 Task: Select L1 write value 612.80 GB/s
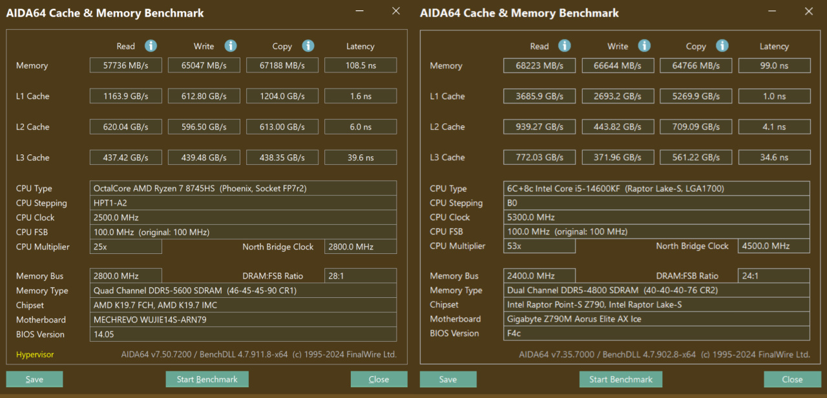tap(204, 96)
